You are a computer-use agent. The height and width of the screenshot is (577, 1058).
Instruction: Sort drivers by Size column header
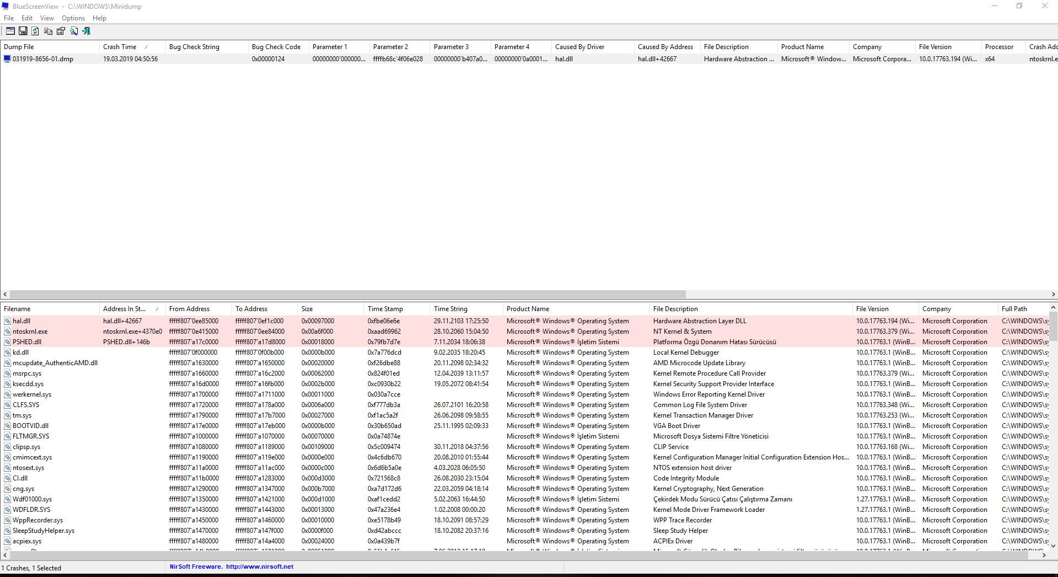[331, 309]
